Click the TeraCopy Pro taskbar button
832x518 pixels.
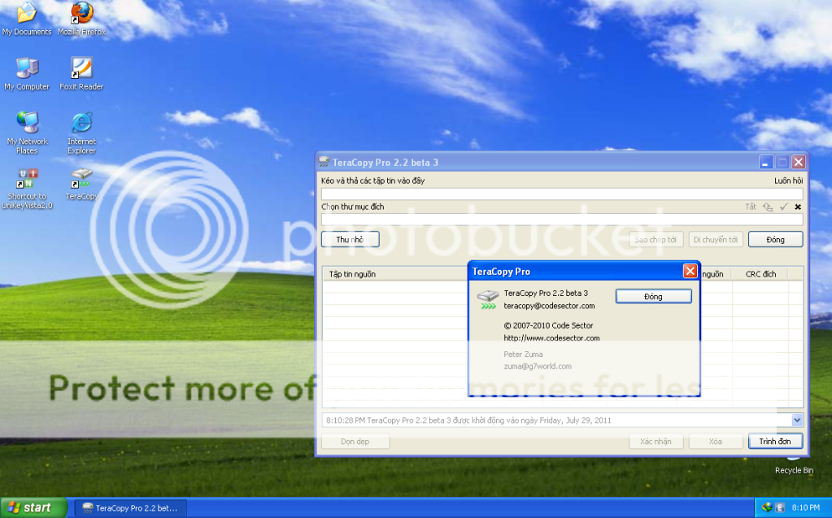coord(130,508)
